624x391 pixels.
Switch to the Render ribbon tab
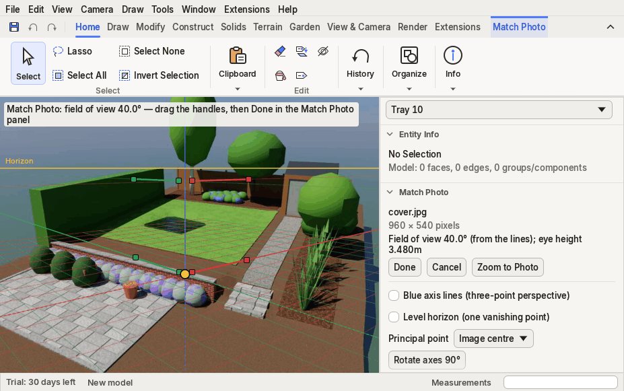[x=413, y=27]
